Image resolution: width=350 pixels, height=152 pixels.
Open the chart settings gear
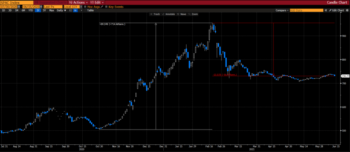coord(347,10)
